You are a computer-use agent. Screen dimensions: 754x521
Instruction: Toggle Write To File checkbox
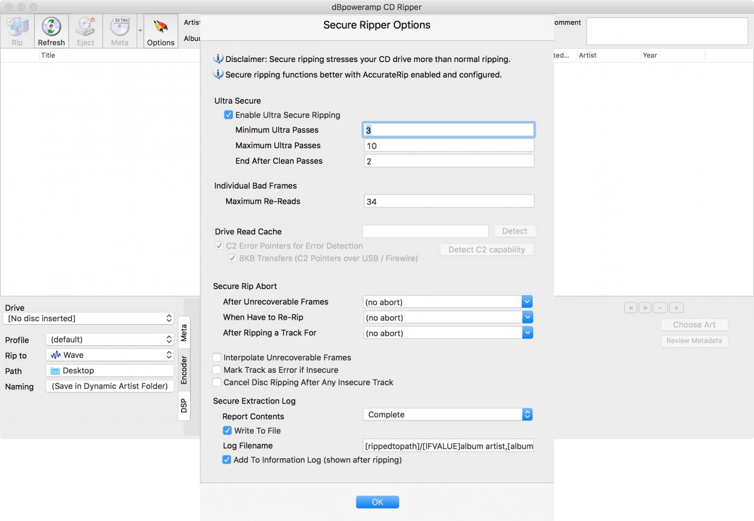click(227, 431)
